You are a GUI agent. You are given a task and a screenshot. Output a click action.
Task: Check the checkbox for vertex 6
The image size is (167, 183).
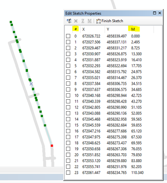[x=68, y=72]
